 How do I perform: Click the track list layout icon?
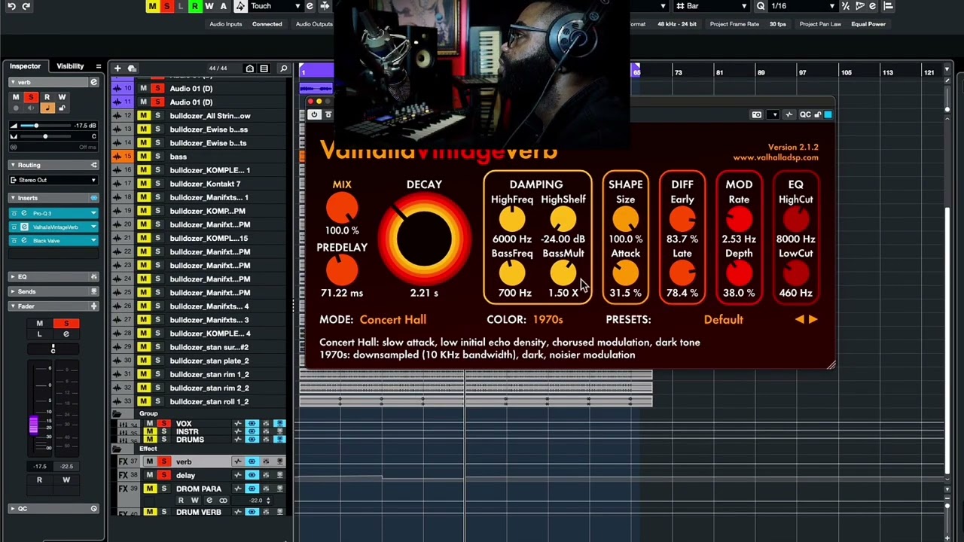coord(264,69)
